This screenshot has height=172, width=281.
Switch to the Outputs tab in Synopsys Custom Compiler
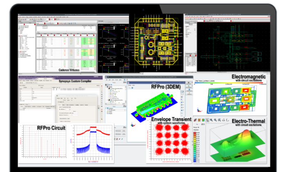(x=22, y=106)
